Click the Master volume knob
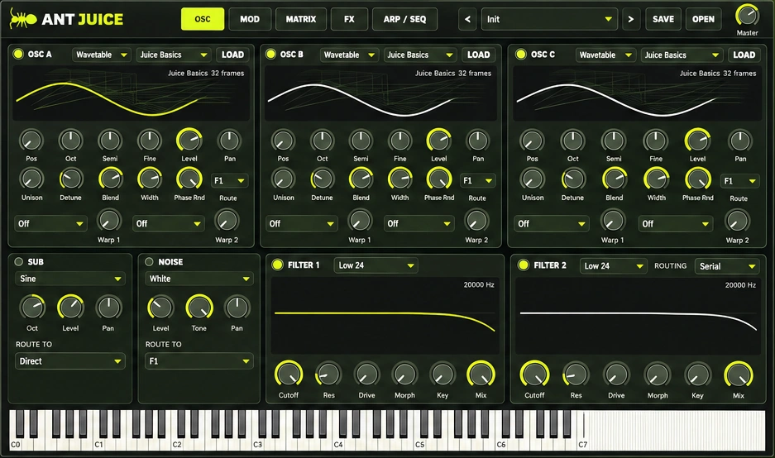The image size is (775, 458). [747, 16]
